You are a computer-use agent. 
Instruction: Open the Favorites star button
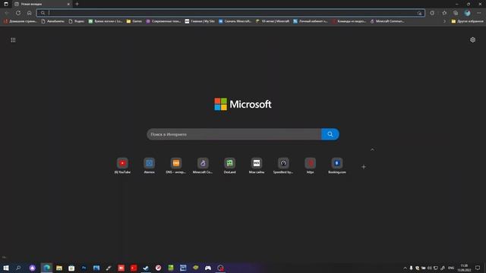444,13
